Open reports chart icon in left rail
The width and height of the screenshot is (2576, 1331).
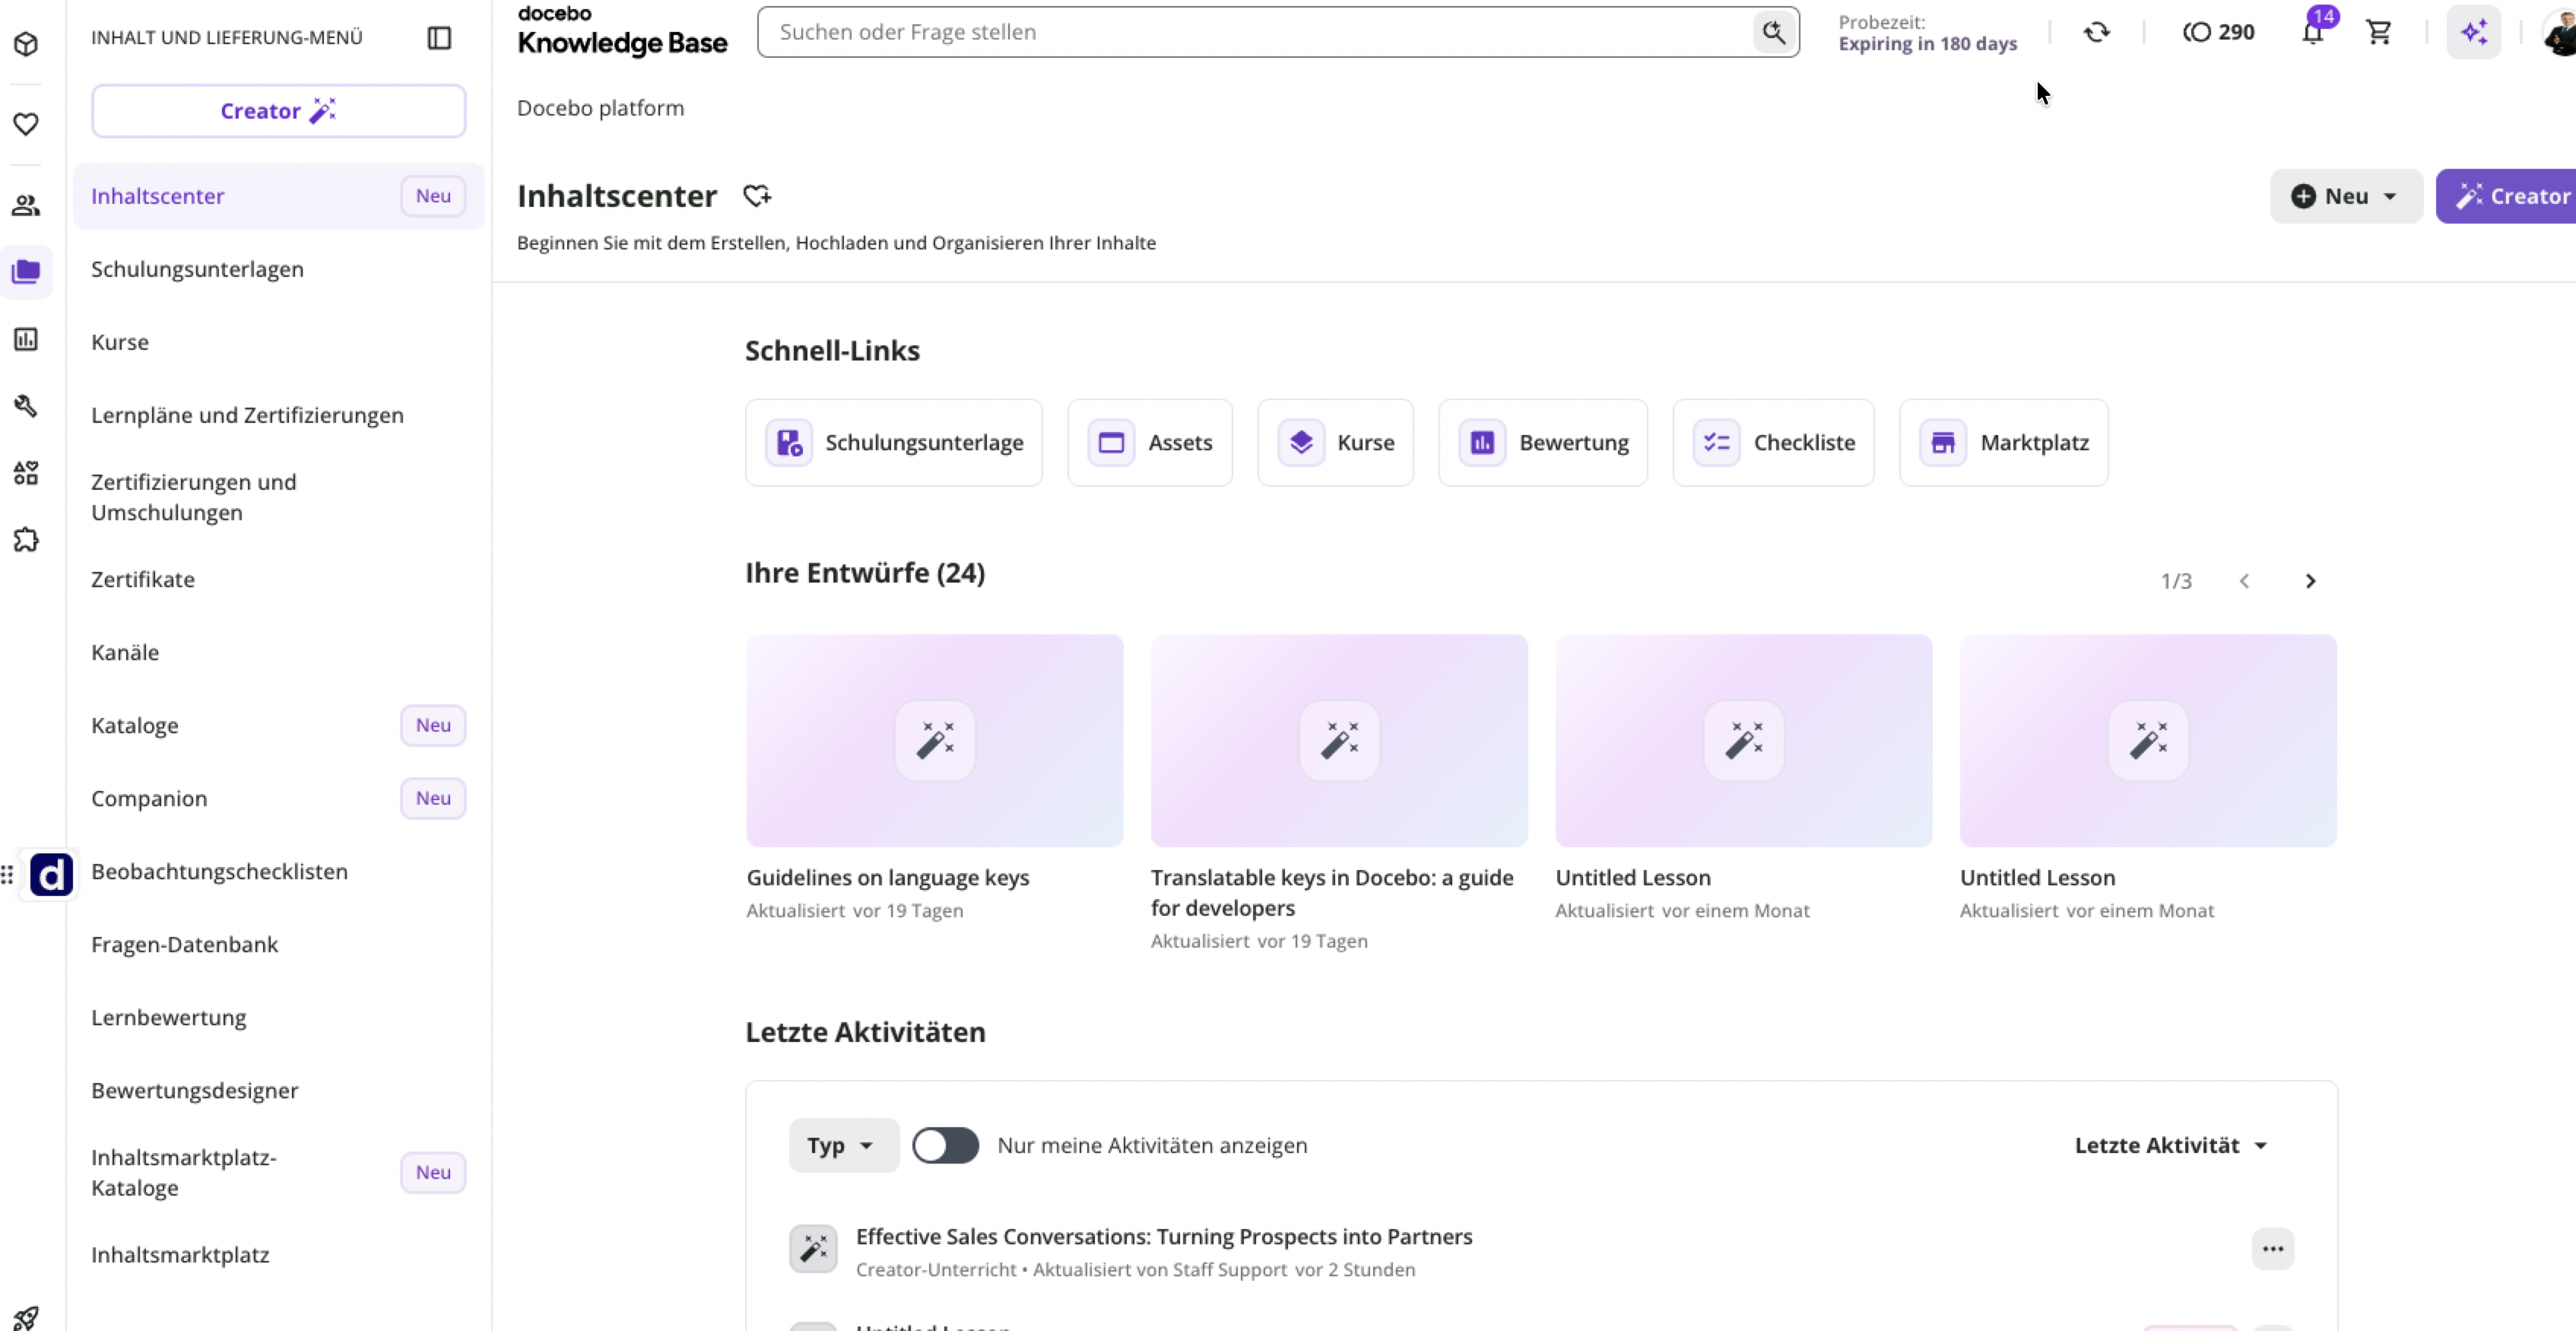pos(26,339)
